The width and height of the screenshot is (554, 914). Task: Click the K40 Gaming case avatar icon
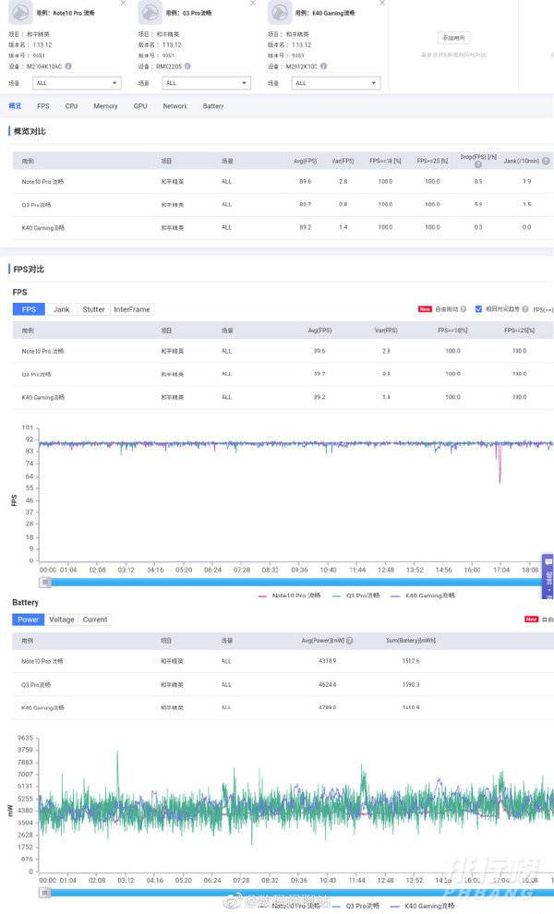tap(280, 12)
